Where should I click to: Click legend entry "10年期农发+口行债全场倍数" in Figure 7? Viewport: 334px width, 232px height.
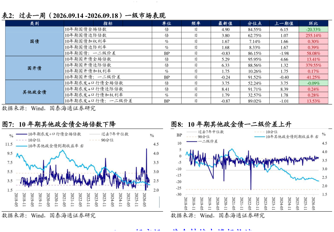pos(49,134)
